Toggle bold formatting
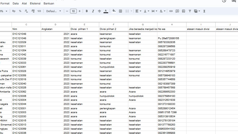Image resolution: width=238 pixels, height=134 pixels. click(87, 11)
